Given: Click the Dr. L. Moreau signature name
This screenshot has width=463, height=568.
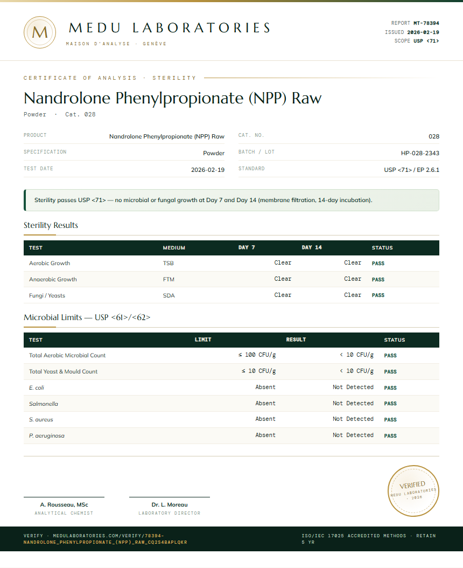Looking at the screenshot, I should click(170, 505).
